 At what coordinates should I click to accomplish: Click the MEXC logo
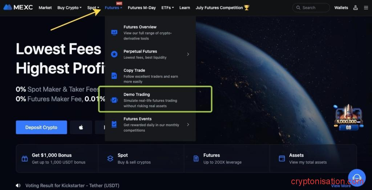click(18, 8)
